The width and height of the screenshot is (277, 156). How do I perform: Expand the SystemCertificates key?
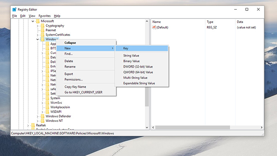(x=37, y=35)
